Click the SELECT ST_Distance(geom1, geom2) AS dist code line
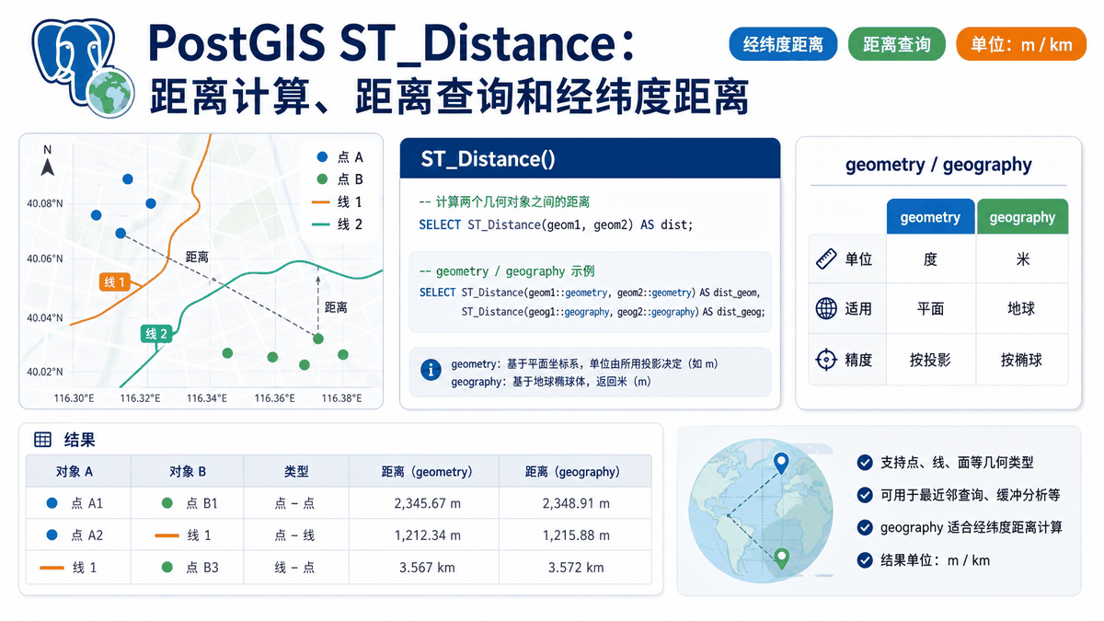This screenshot has width=1104, height=621. 556,224
